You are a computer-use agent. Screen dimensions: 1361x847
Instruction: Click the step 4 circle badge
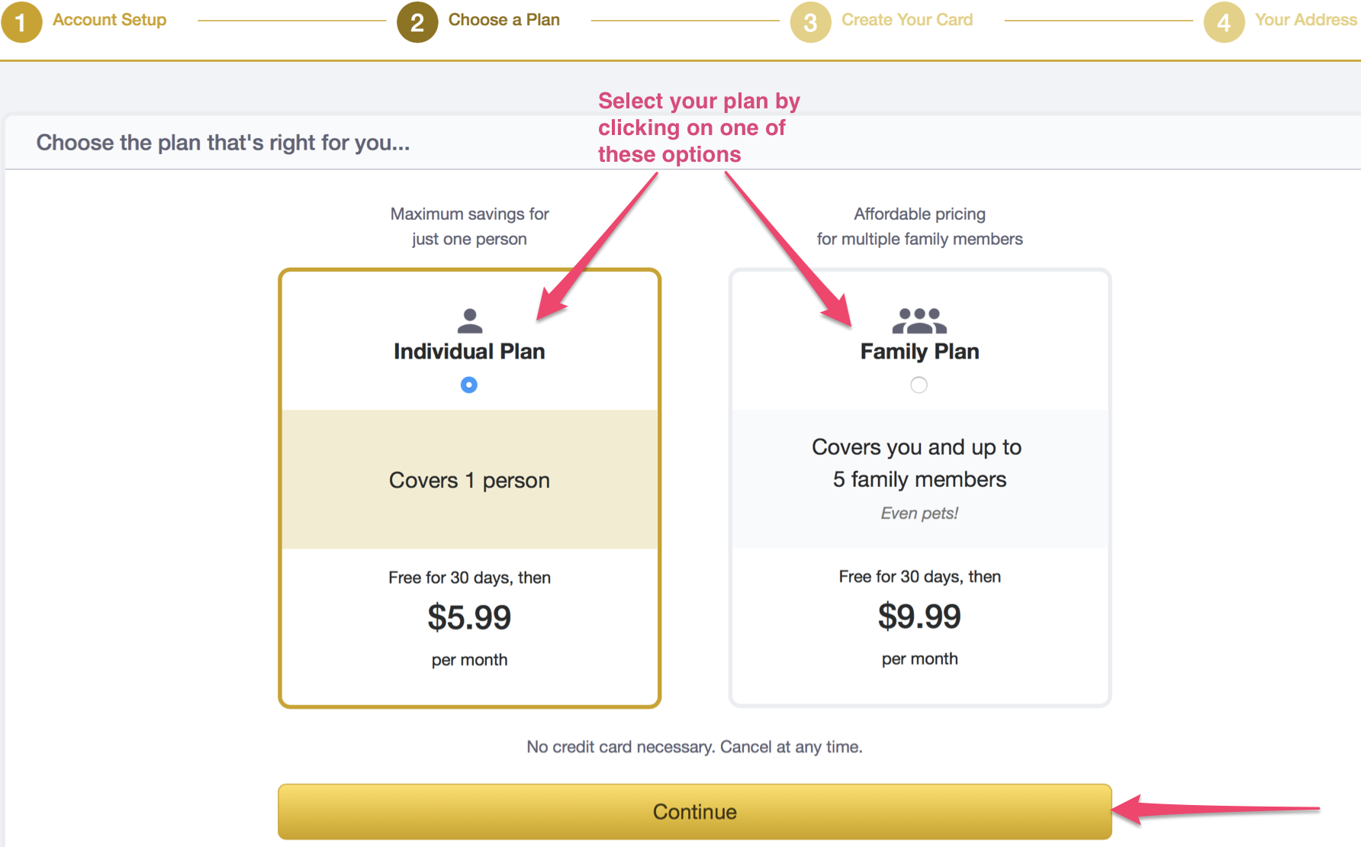[1224, 21]
